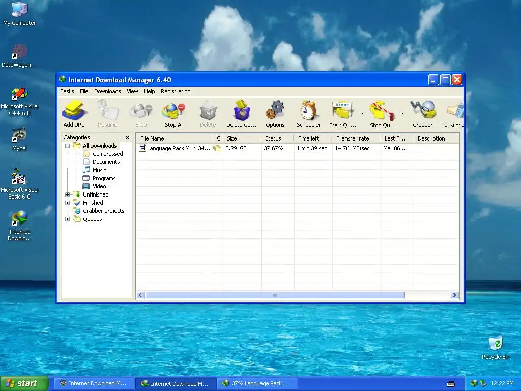Click the Windows start button
Image resolution: width=521 pixels, height=391 pixels.
click(x=24, y=383)
